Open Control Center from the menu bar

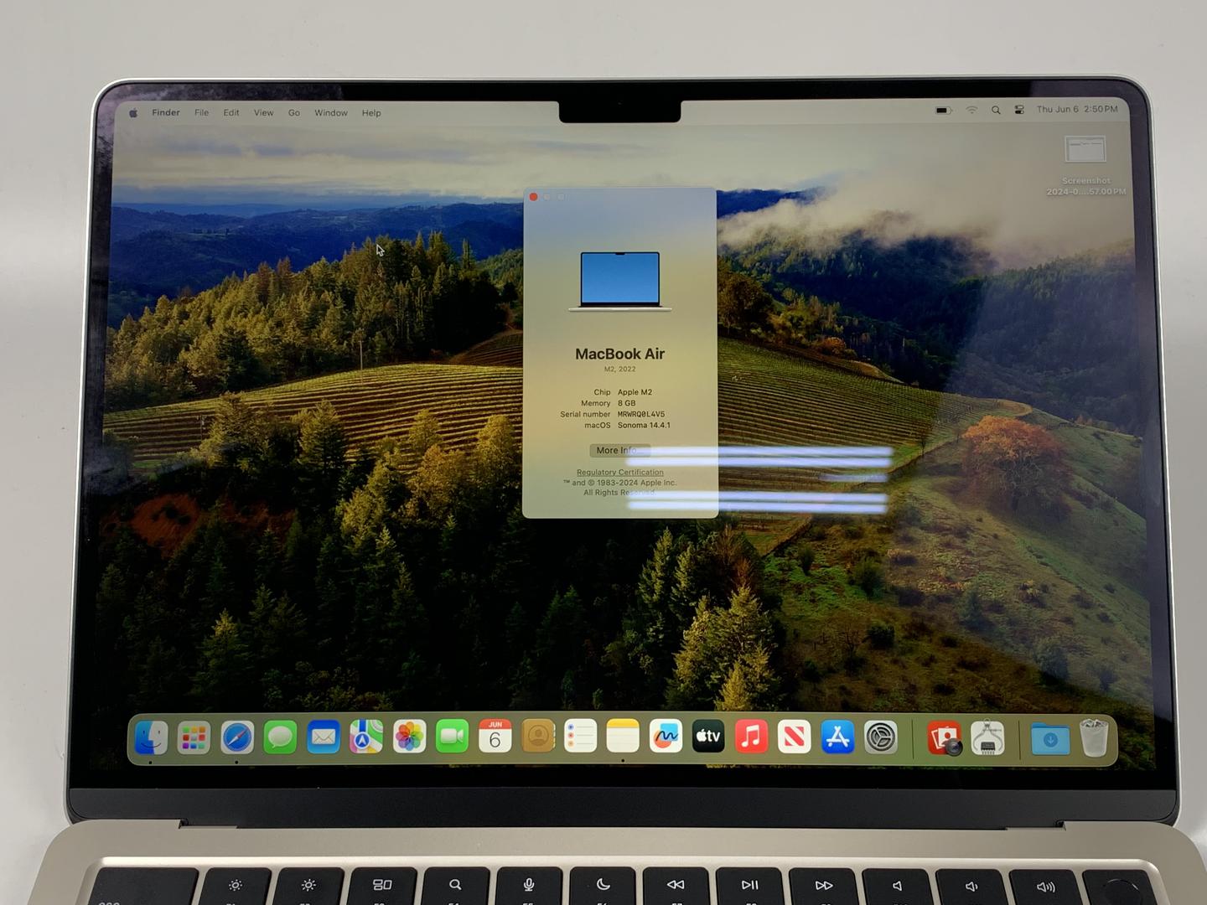(1019, 110)
